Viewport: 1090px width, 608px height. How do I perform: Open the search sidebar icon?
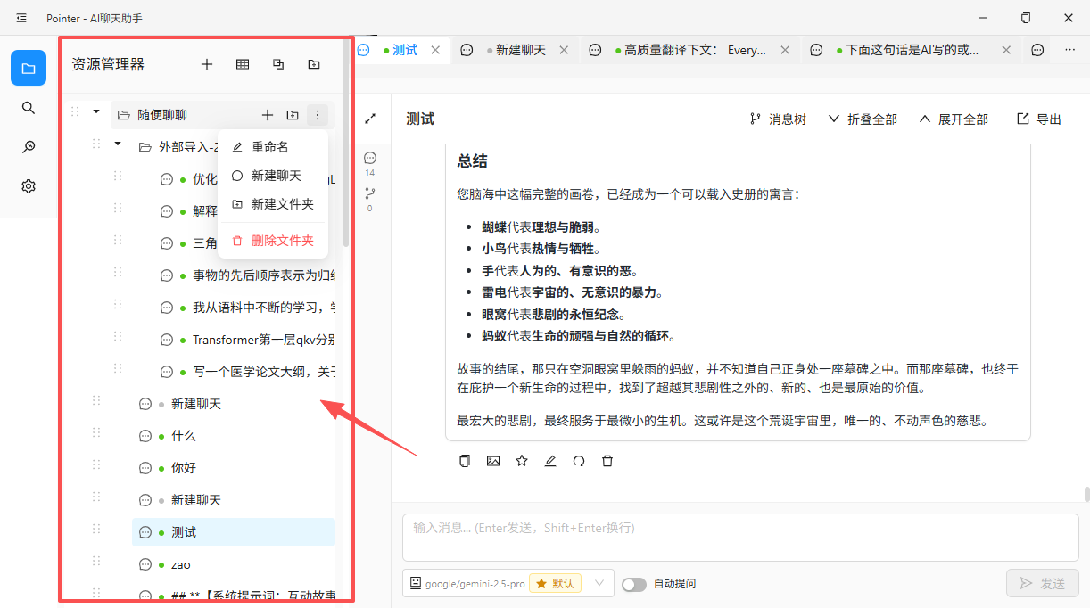[29, 108]
